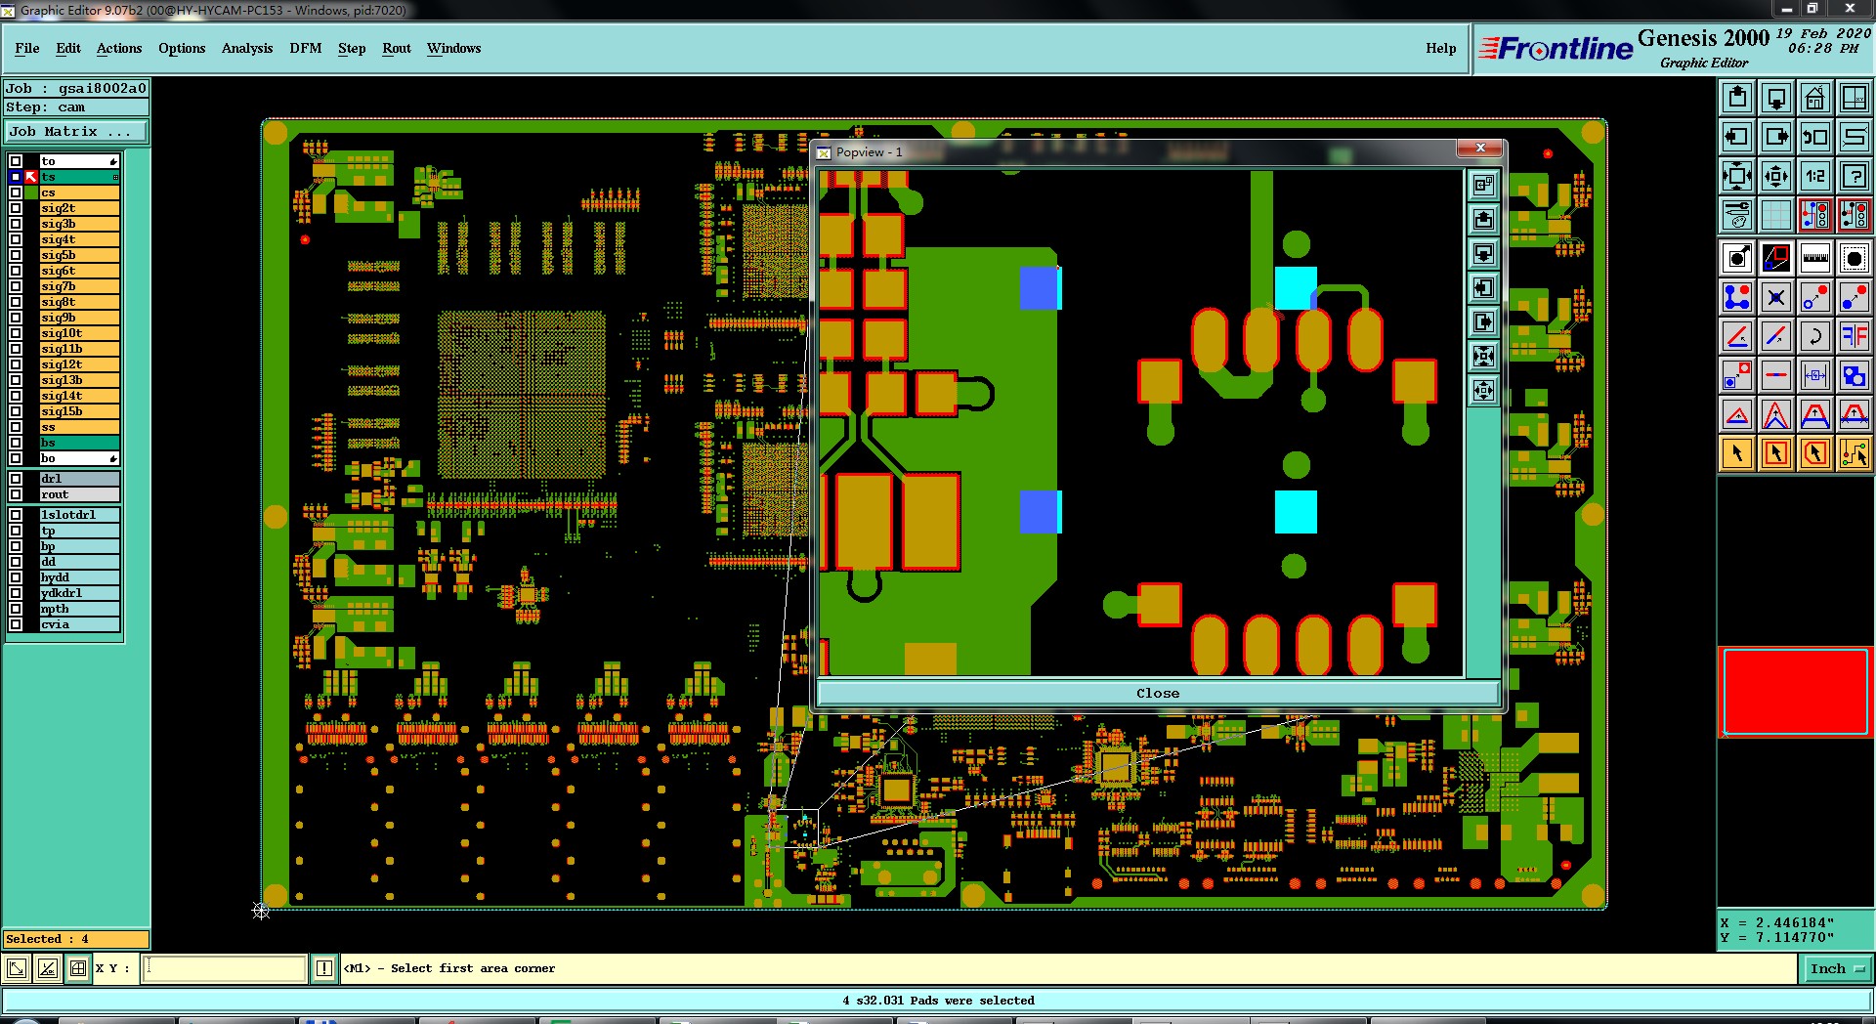Toggle the mpth layer checkbox

click(x=16, y=609)
